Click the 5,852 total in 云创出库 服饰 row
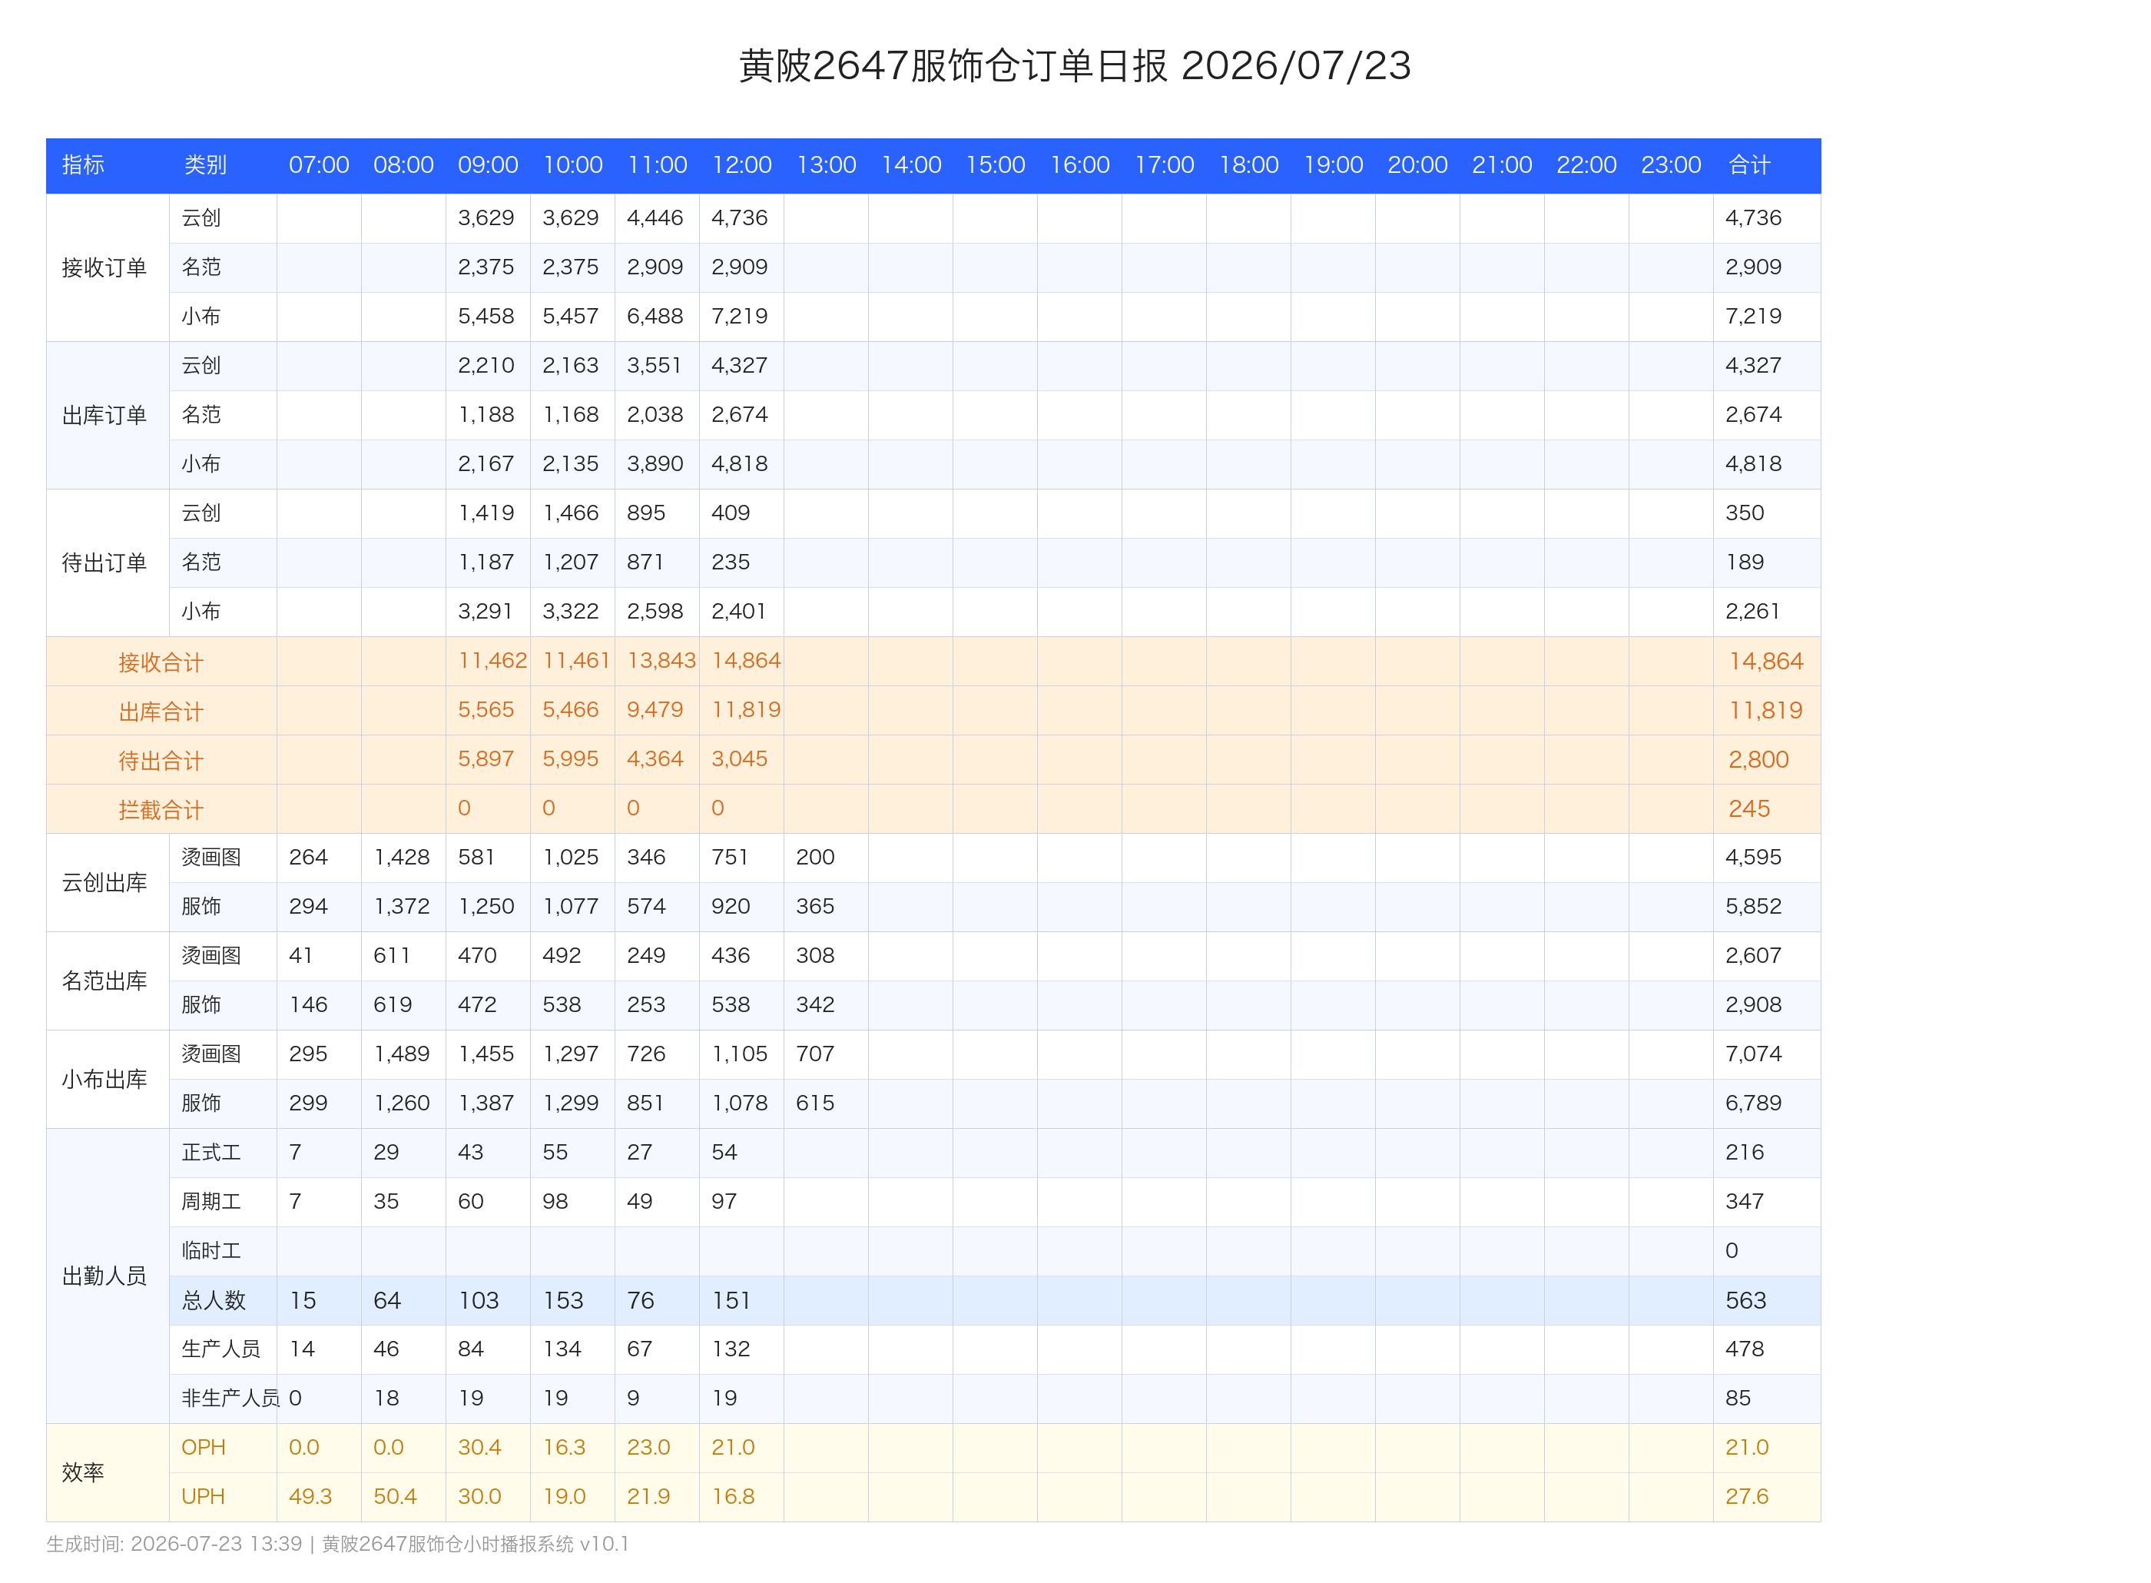This screenshot has width=2151, height=1583. [1752, 907]
